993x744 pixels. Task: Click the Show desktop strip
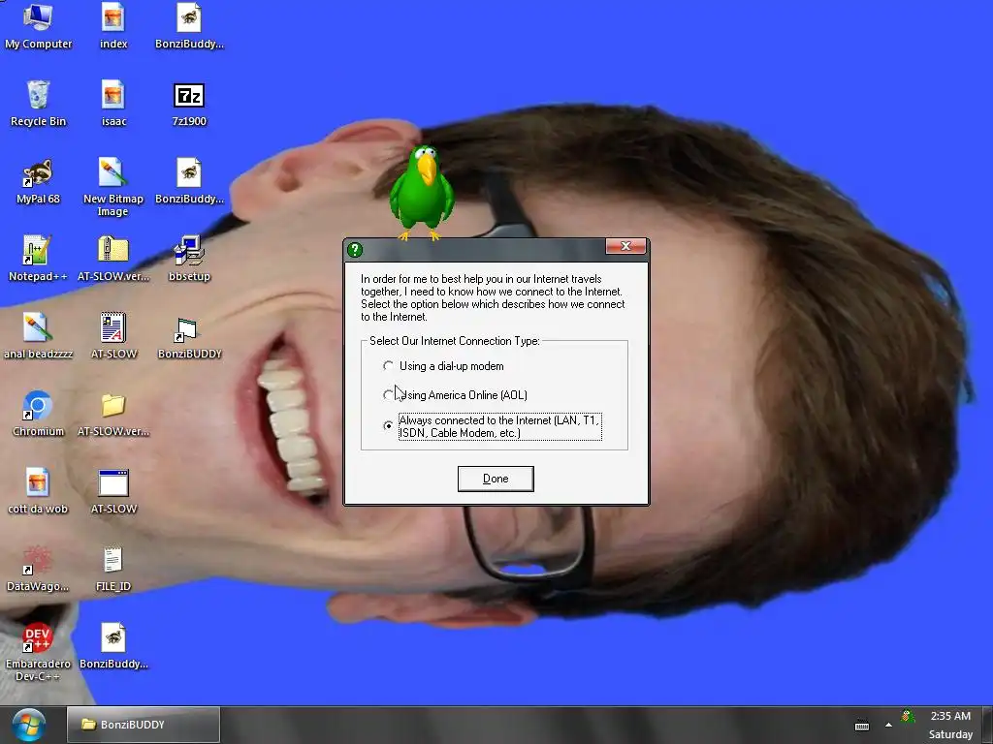tap(987, 725)
